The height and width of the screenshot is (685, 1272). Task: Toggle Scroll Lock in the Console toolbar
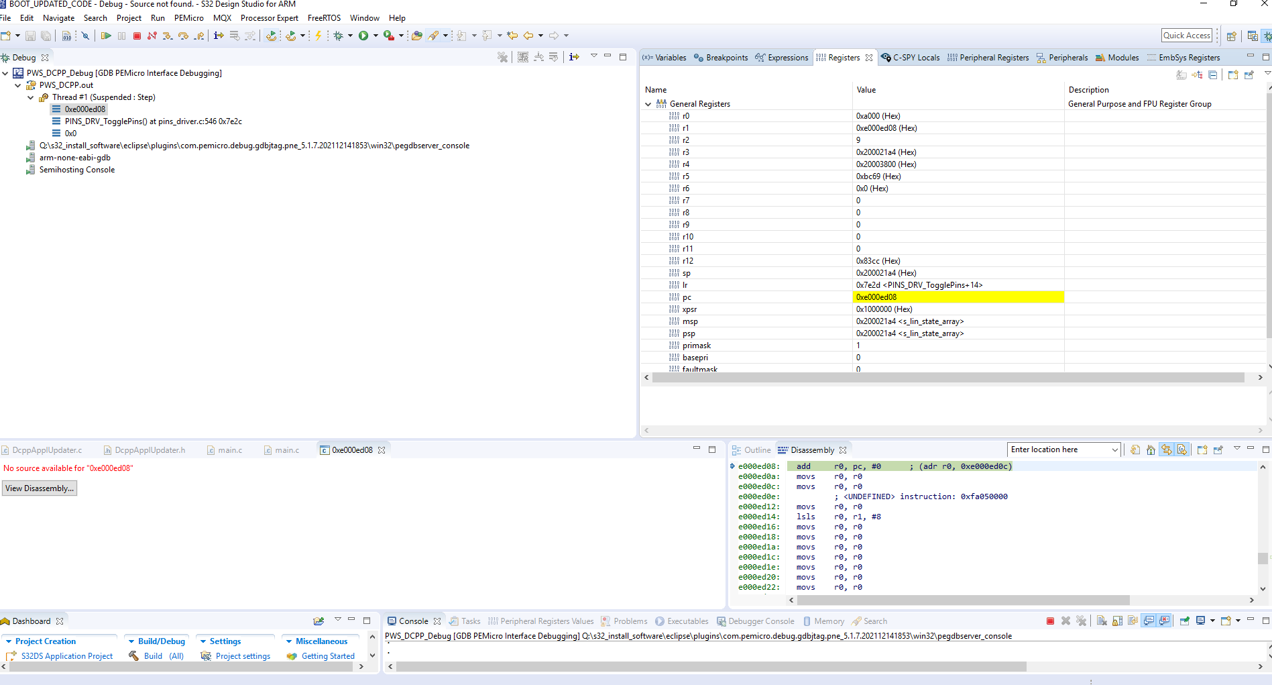coord(1117,621)
